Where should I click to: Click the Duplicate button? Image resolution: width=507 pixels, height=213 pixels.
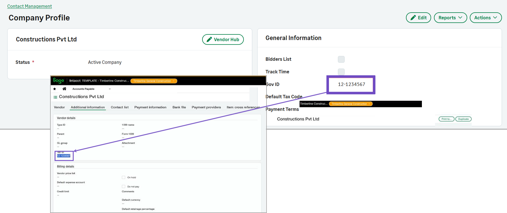pyautogui.click(x=463, y=119)
